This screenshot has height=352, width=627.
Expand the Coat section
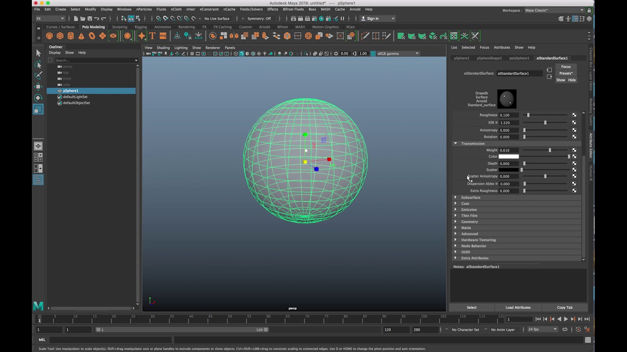456,203
